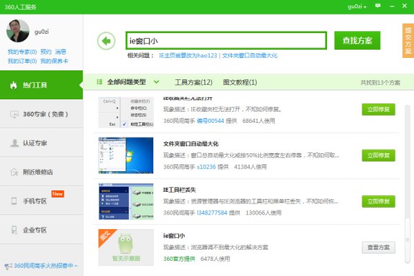
Task: Open 附近维修店 sidebar icon
Action: 13,172
